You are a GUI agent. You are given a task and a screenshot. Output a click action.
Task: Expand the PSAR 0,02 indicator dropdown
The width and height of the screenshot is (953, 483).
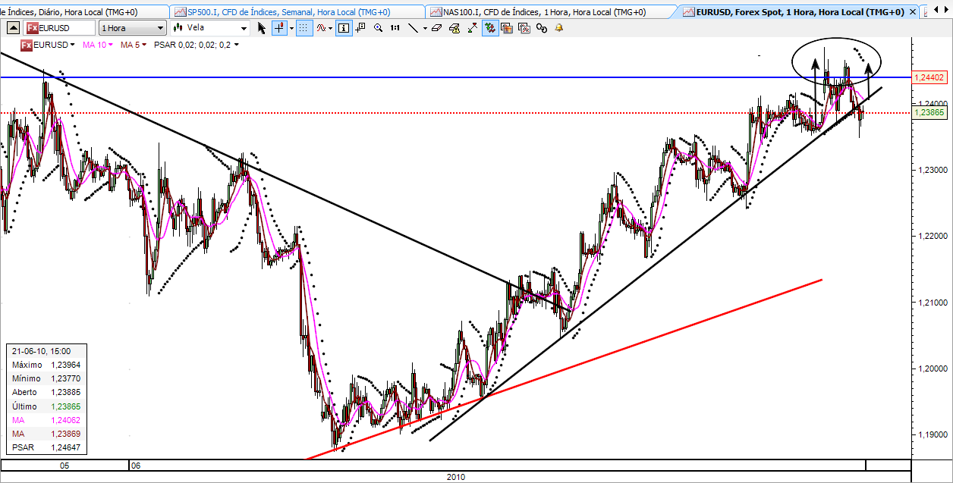[236, 45]
